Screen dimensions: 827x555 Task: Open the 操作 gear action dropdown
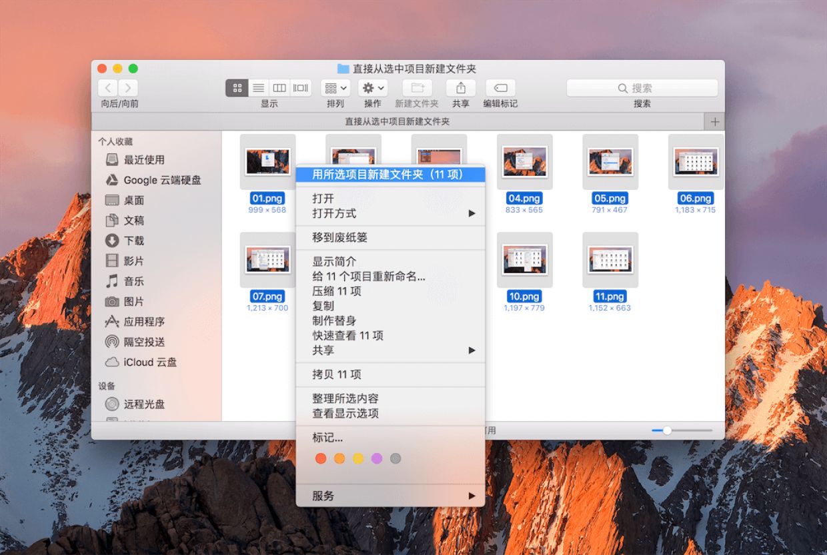[373, 88]
